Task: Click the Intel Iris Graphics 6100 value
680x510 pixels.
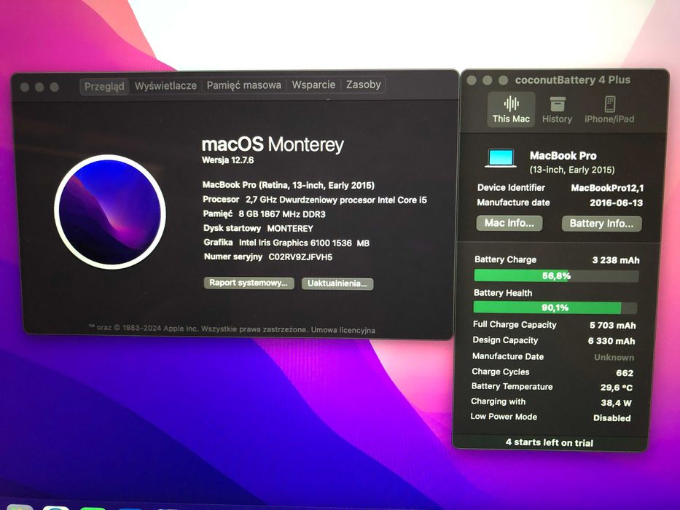Action: [x=304, y=243]
